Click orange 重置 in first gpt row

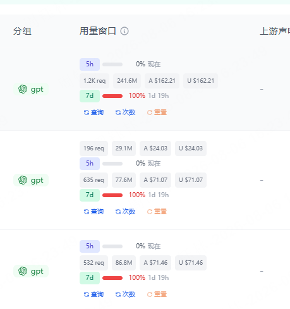pyautogui.click(x=157, y=112)
